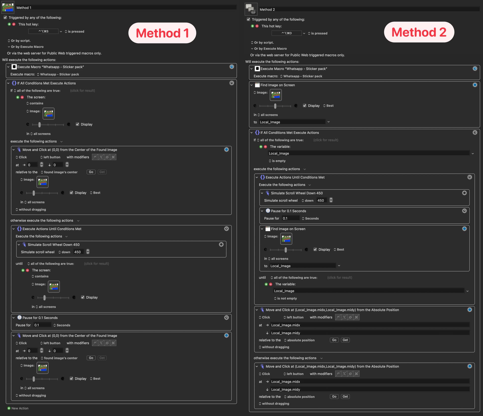The height and width of the screenshot is (416, 483).
Task: Collapse Method 1 If All Conditions Met action
Action: 8,83
